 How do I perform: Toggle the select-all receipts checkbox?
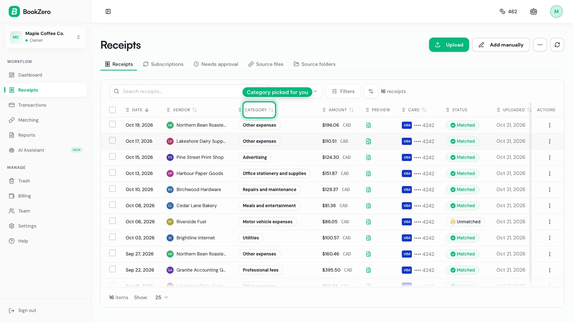pyautogui.click(x=112, y=110)
